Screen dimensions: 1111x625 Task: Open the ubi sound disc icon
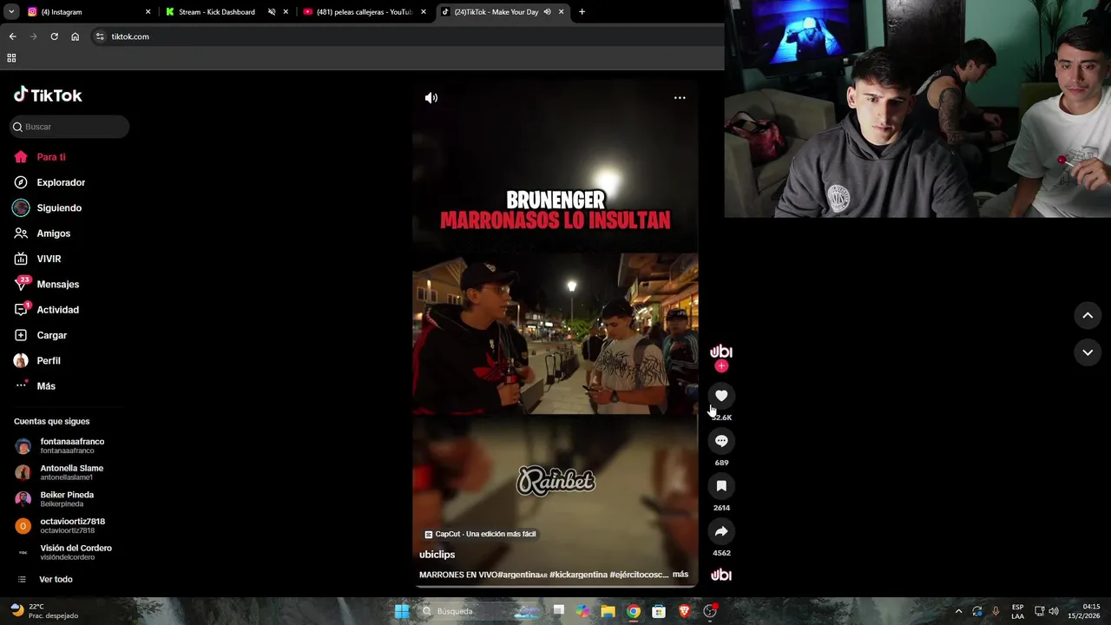(721, 575)
